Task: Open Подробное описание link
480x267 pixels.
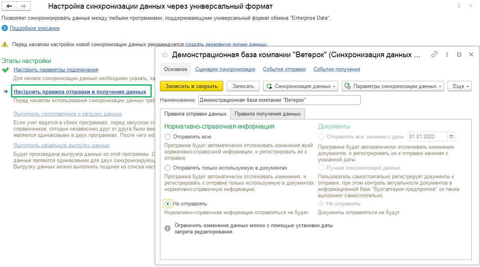Action: pos(35,28)
